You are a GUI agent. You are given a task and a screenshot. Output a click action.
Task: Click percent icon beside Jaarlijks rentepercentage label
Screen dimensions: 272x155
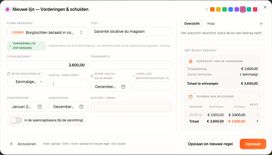pyautogui.click(x=134, y=76)
